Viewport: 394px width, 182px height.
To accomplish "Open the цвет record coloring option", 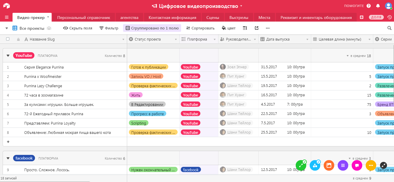I will click(x=228, y=28).
